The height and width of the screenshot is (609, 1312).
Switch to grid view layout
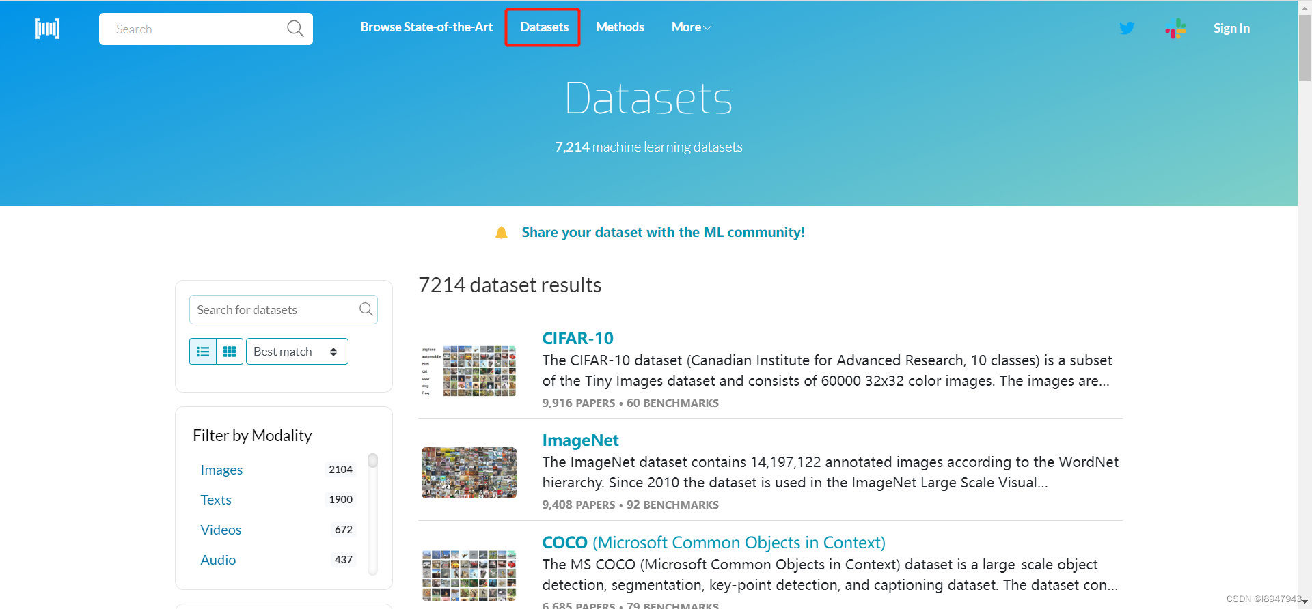230,352
